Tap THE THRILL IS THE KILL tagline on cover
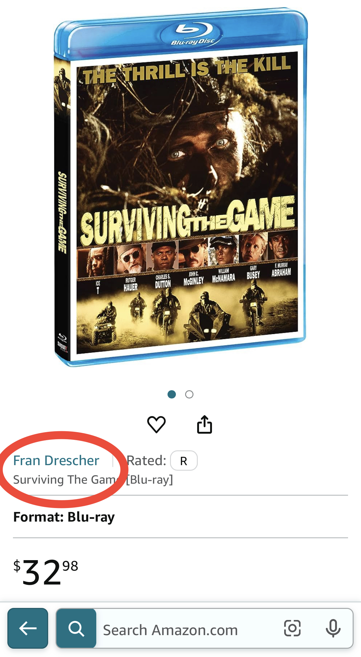 [x=187, y=71]
